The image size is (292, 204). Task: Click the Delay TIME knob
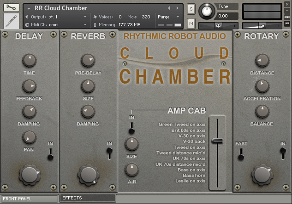tap(30, 61)
